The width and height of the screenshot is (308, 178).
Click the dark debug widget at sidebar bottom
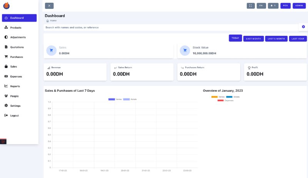[x=3, y=141]
